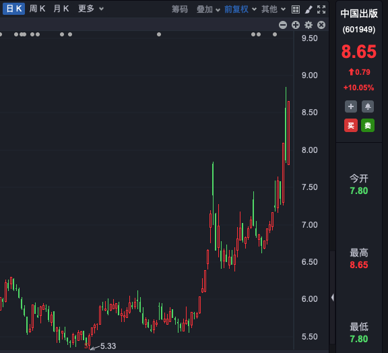Expand the 其他 options dropdown
Screen dimensions: 388x353
[273, 9]
